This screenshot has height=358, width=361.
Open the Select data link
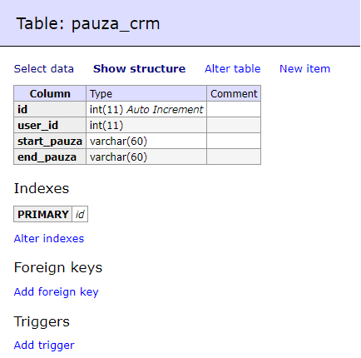pyautogui.click(x=44, y=68)
